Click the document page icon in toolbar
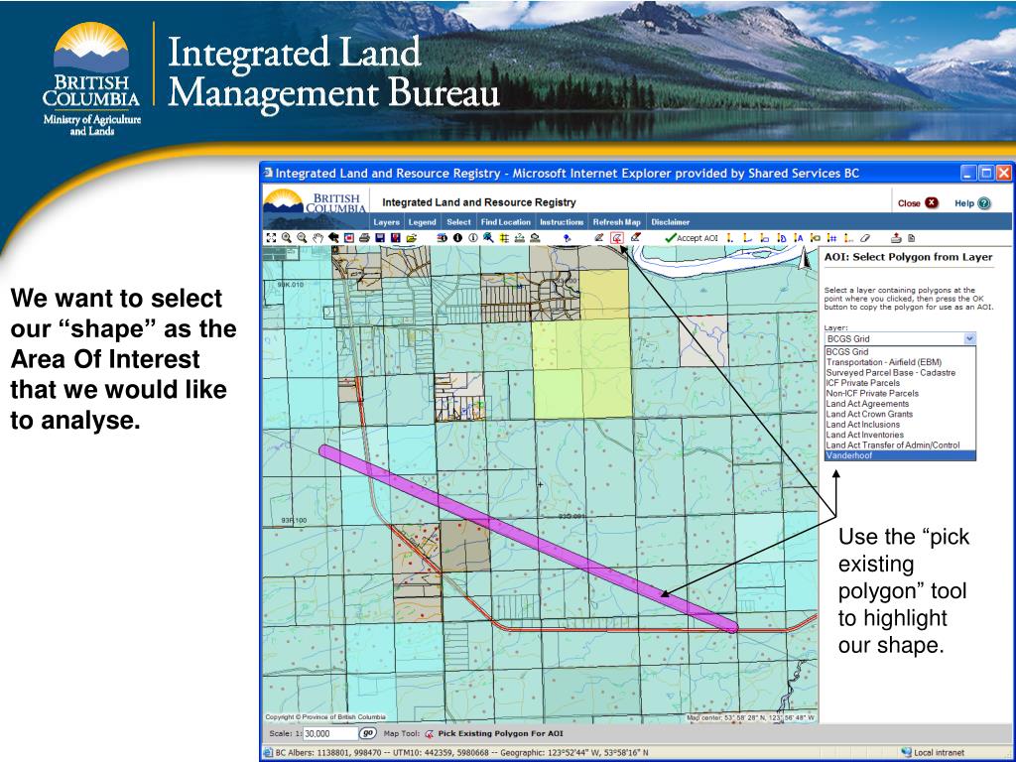Image resolution: width=1016 pixels, height=762 pixels. pyautogui.click(x=911, y=238)
